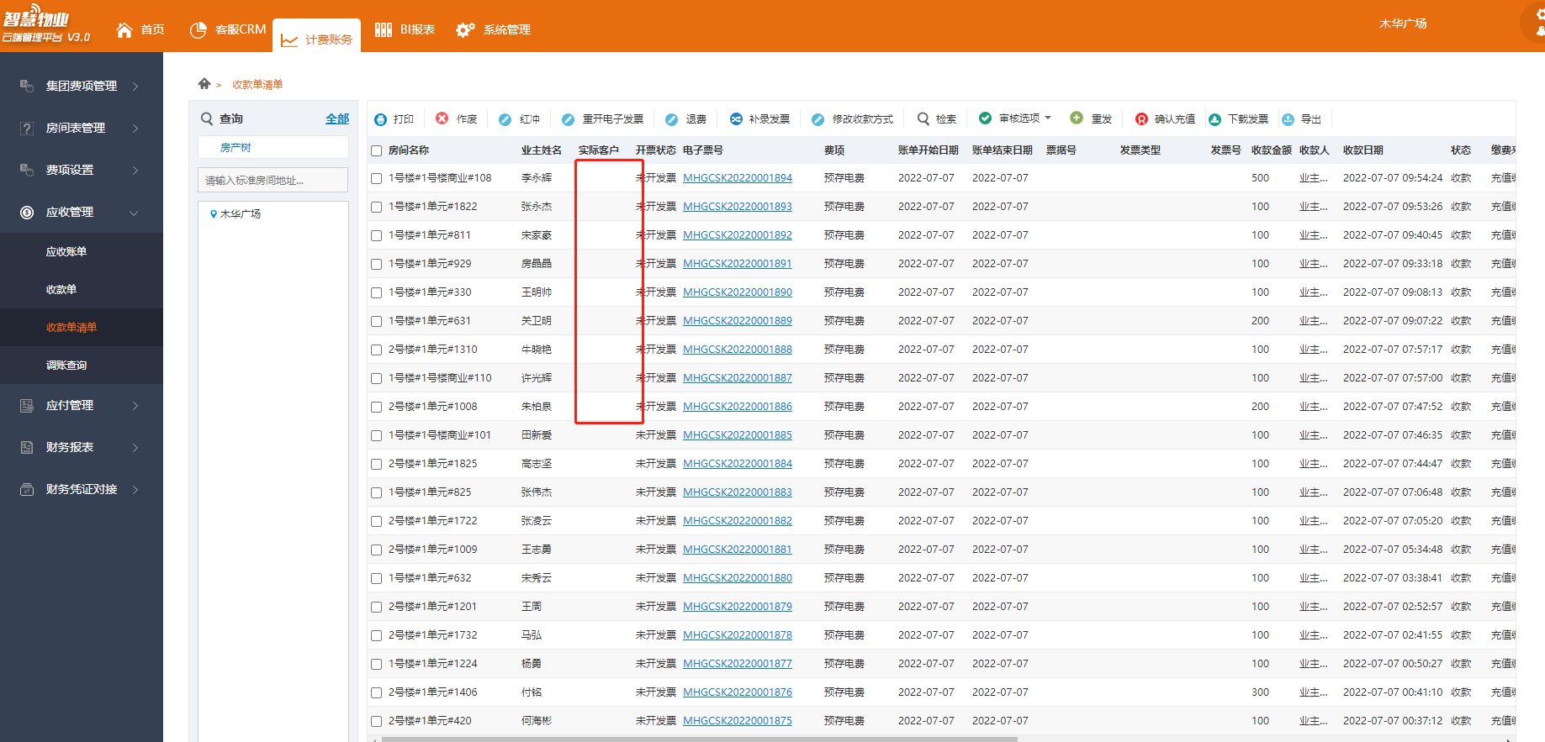The image size is (1545, 742).
Task: Check the row for 2号楼#1单元#1201
Action: tap(377, 608)
